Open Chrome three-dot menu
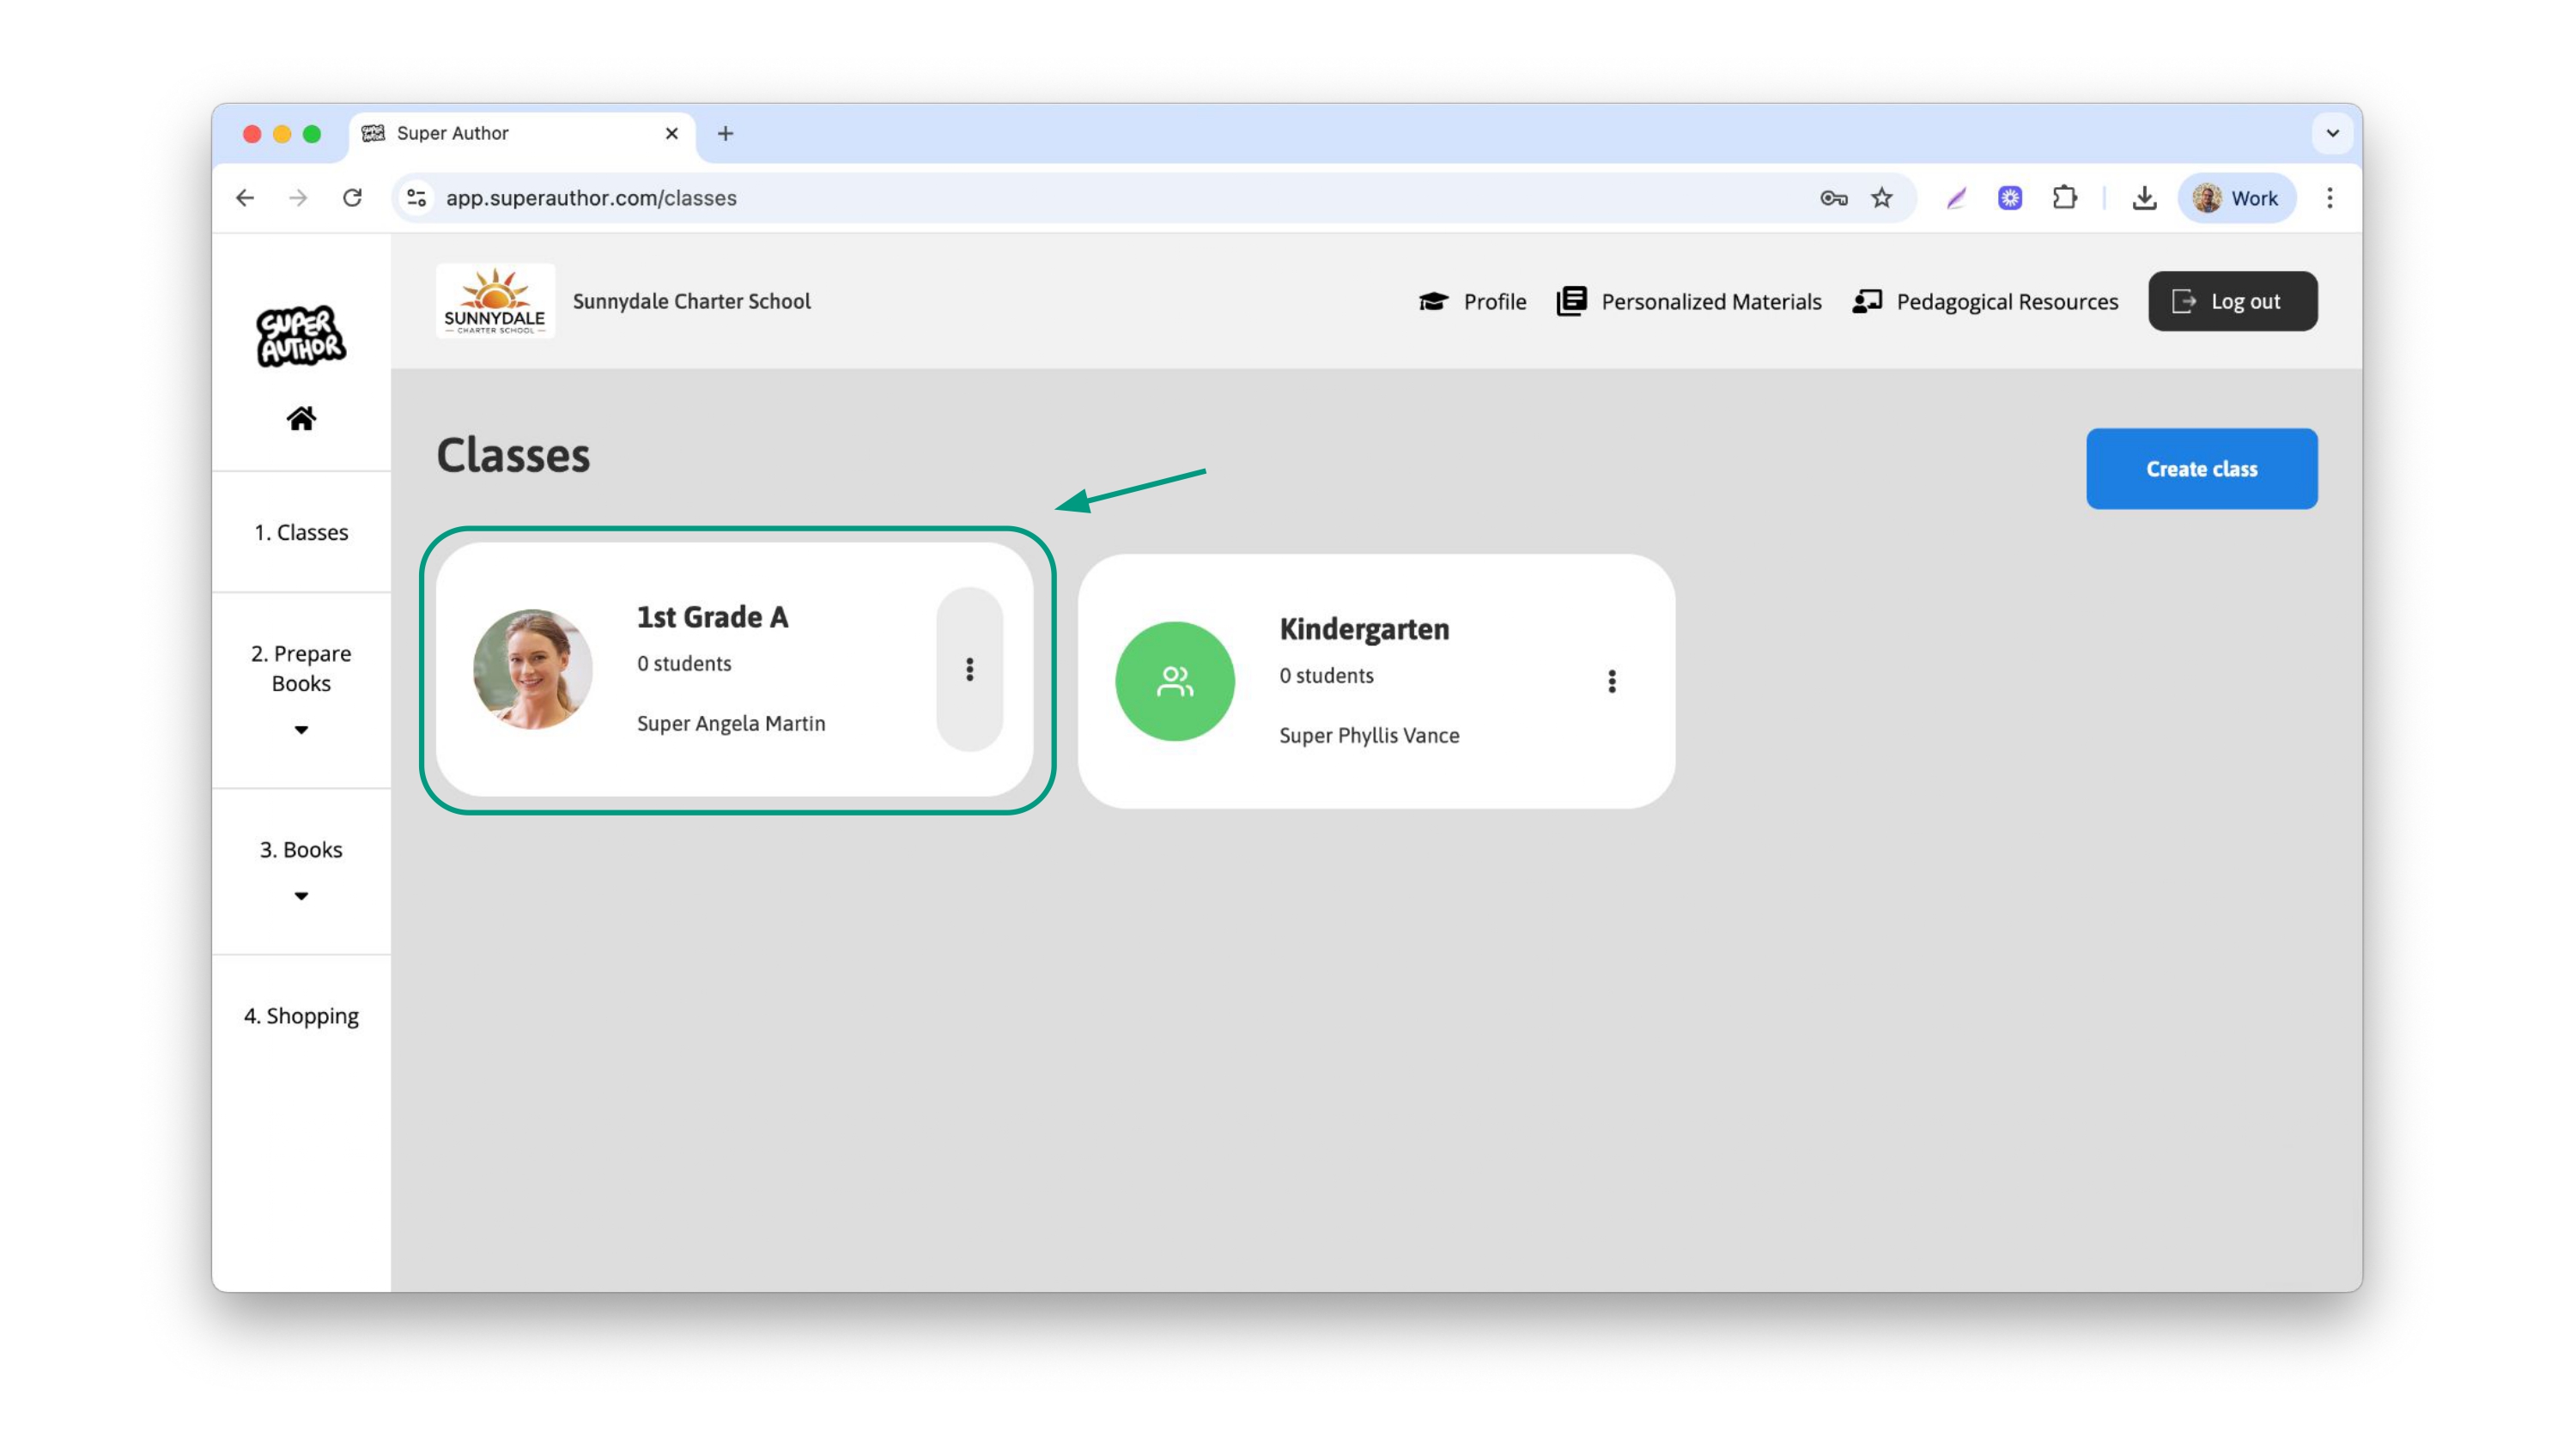 point(2330,198)
